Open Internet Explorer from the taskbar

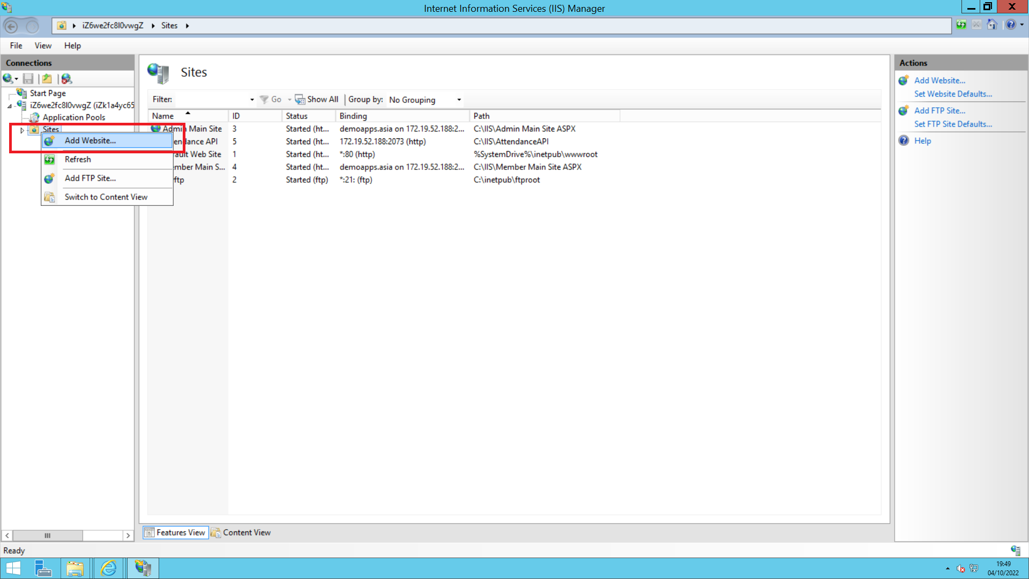pos(108,568)
